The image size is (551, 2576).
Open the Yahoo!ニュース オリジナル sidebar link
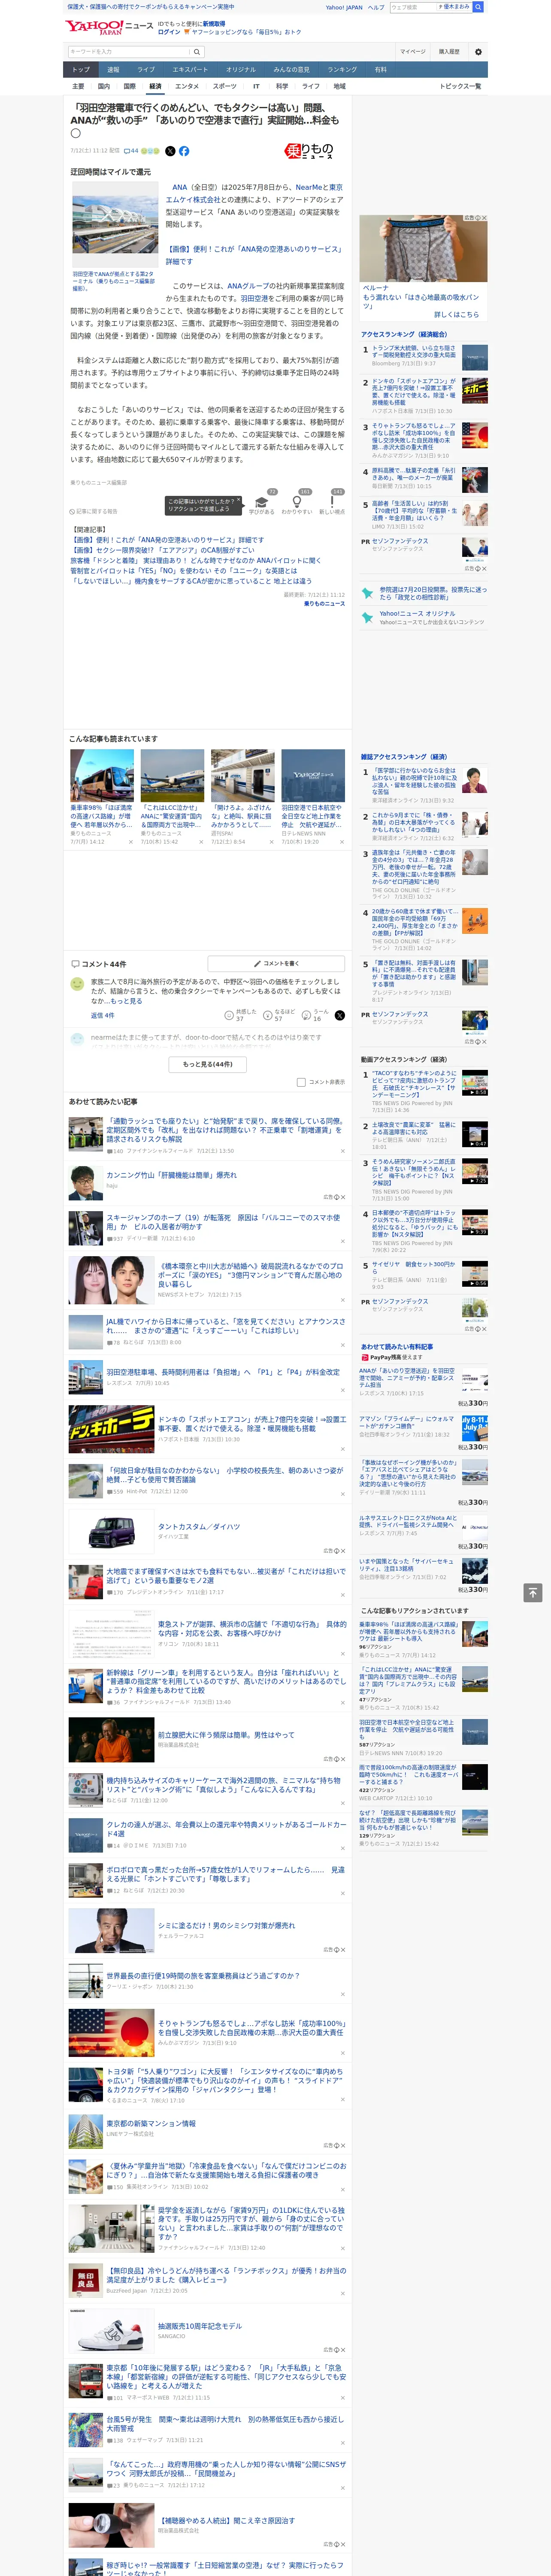(417, 613)
